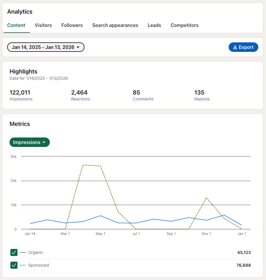Click the Sponsored peak near May 1

[101, 166]
